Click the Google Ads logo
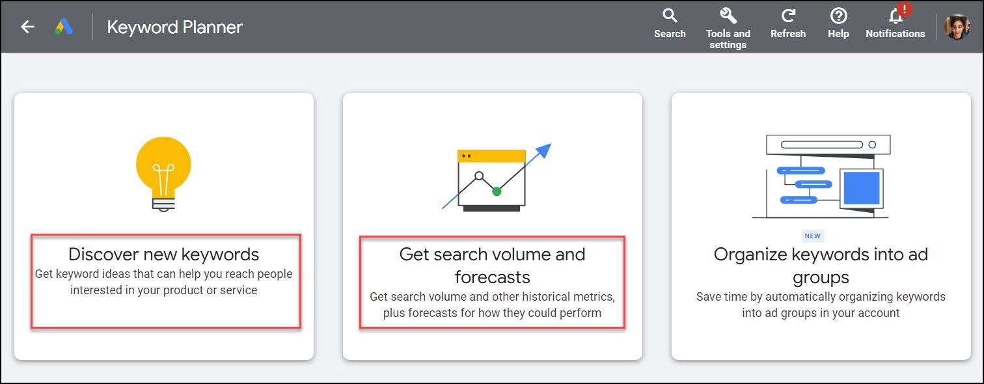The height and width of the screenshot is (384, 984). click(62, 27)
